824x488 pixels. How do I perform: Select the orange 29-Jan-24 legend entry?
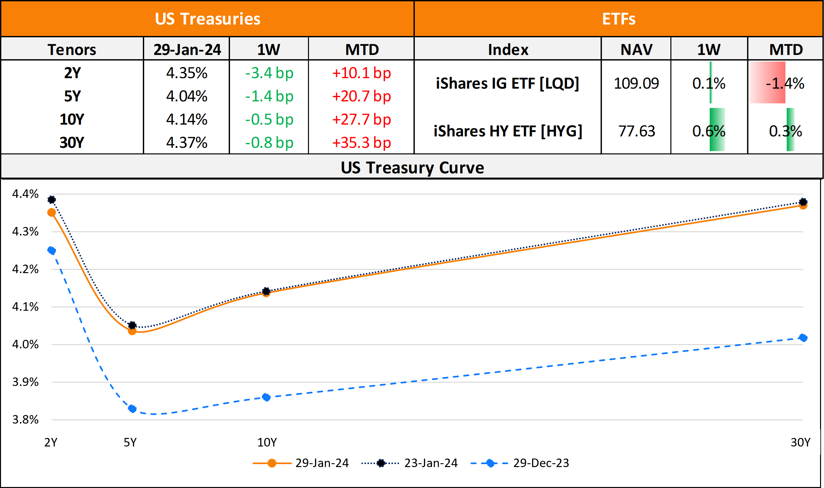click(300, 463)
